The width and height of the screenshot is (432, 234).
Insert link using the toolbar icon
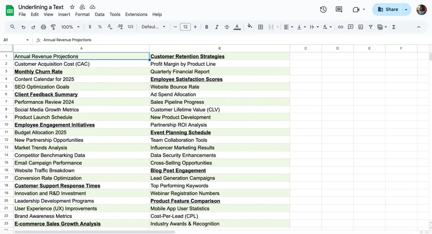click(x=340, y=27)
